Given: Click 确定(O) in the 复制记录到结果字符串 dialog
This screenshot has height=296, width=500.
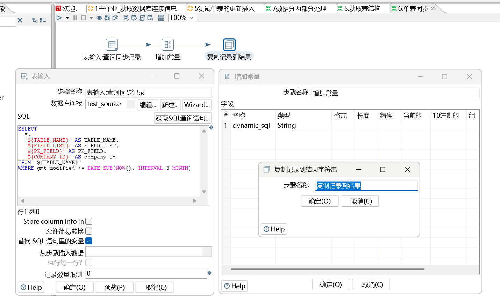Looking at the screenshot, I should click(x=320, y=201).
